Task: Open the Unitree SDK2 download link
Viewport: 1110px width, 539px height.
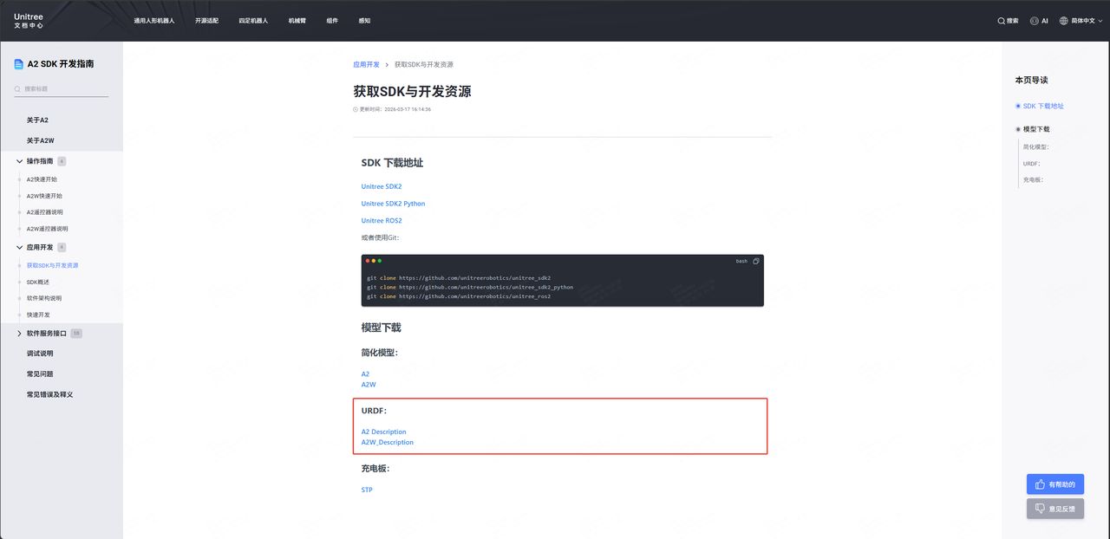Action: click(x=382, y=186)
